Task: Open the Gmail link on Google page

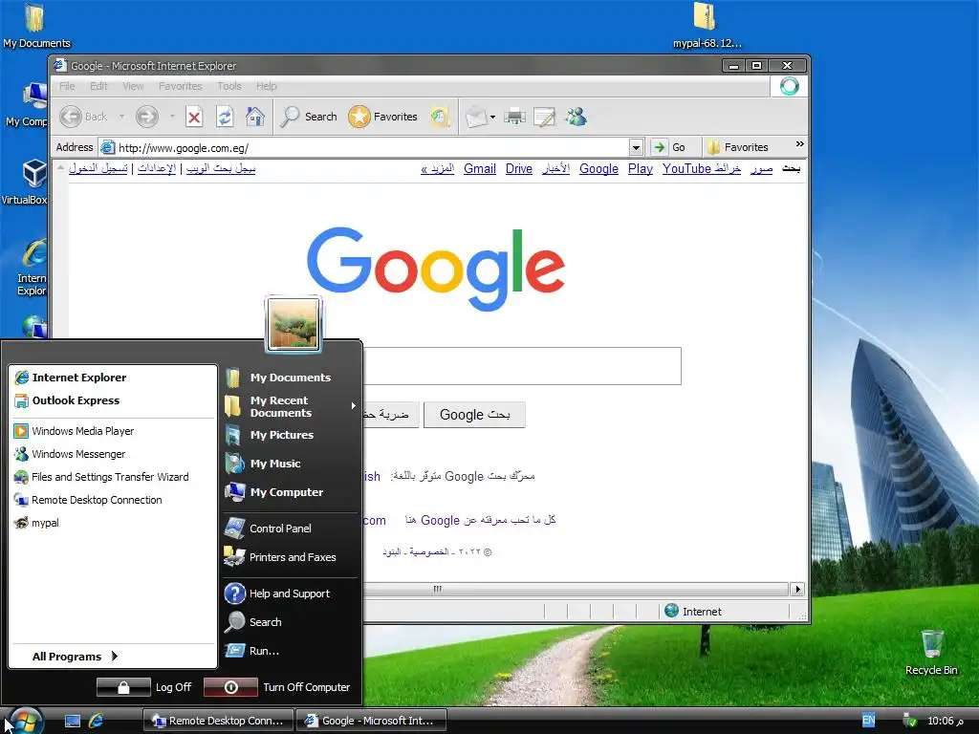Action: (x=480, y=169)
